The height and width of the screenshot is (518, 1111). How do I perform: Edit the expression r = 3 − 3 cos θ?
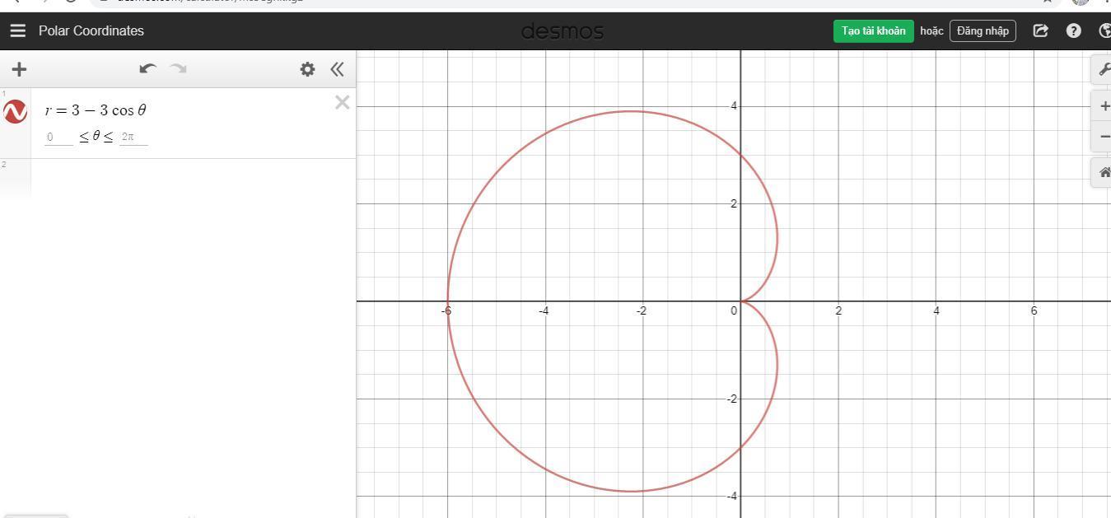pos(96,110)
